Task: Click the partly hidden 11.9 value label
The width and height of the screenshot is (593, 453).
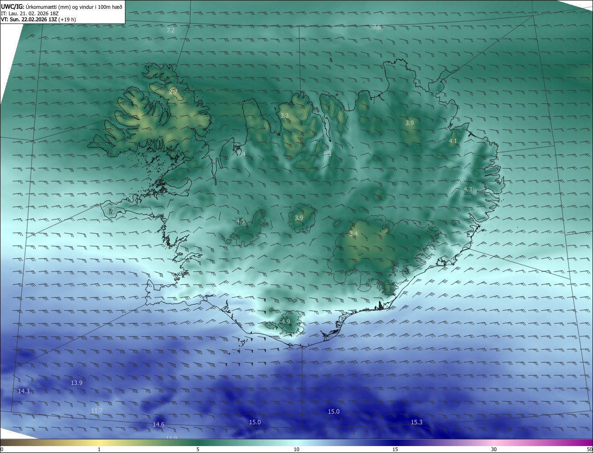Action: point(171,437)
